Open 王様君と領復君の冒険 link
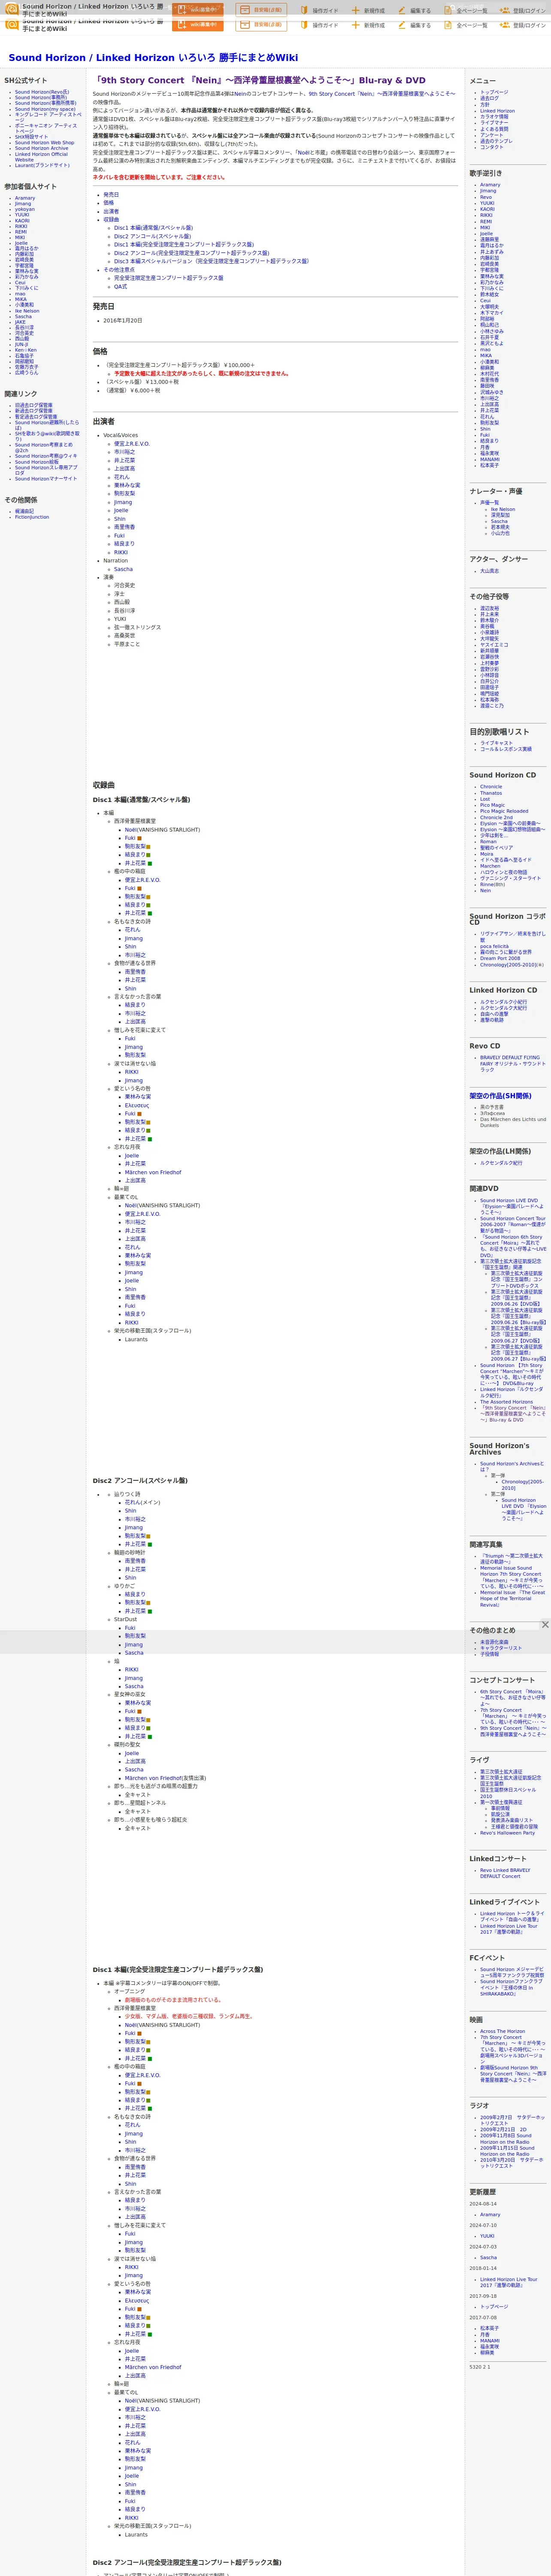 pyautogui.click(x=514, y=1826)
